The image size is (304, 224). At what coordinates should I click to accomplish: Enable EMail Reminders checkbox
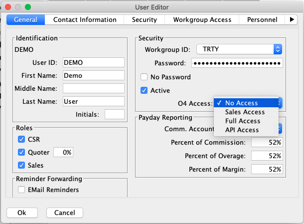point(21,190)
